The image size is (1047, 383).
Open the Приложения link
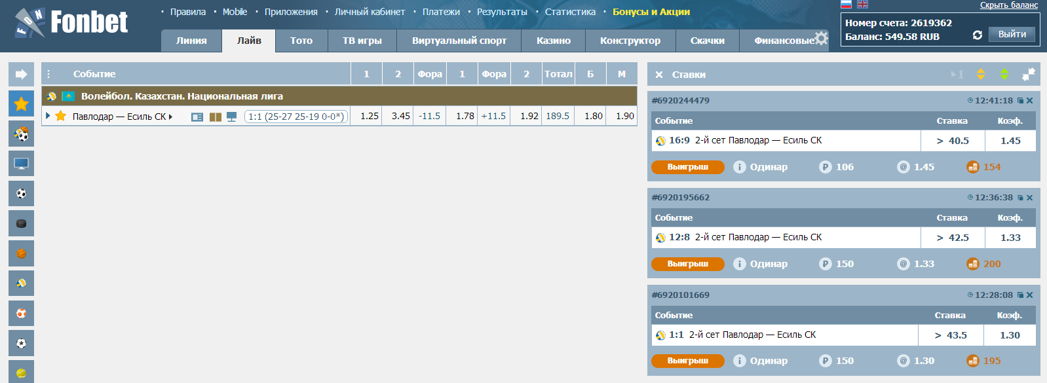(x=291, y=12)
